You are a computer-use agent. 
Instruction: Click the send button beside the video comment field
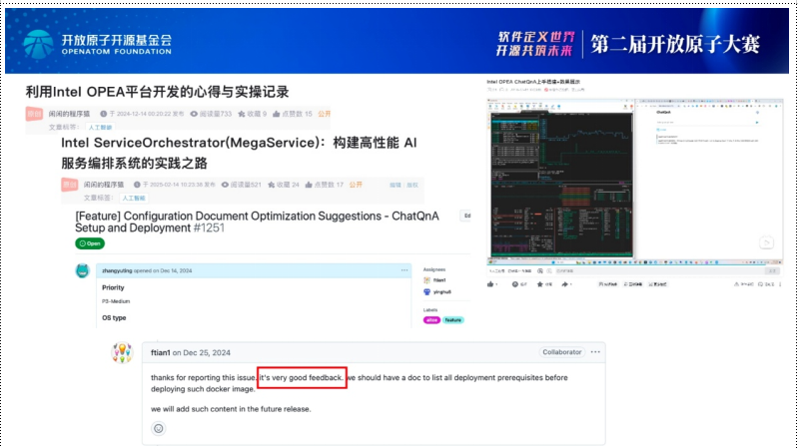tap(773, 271)
